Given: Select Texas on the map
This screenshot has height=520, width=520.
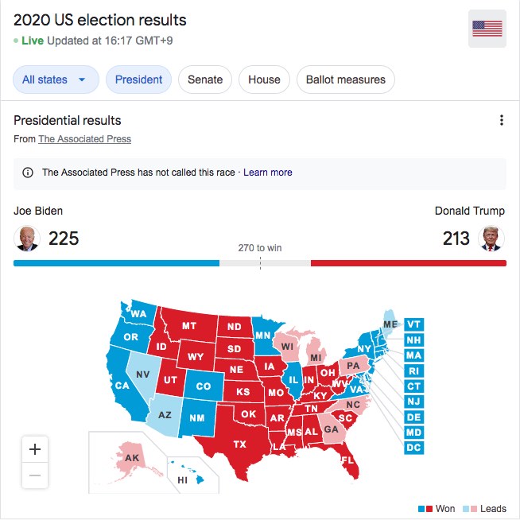Looking at the screenshot, I should coord(239,444).
